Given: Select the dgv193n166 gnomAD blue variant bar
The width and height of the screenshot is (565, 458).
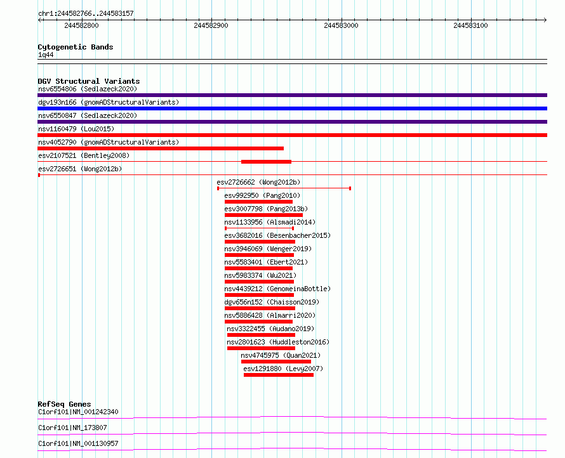Looking at the screenshot, I should point(292,108).
